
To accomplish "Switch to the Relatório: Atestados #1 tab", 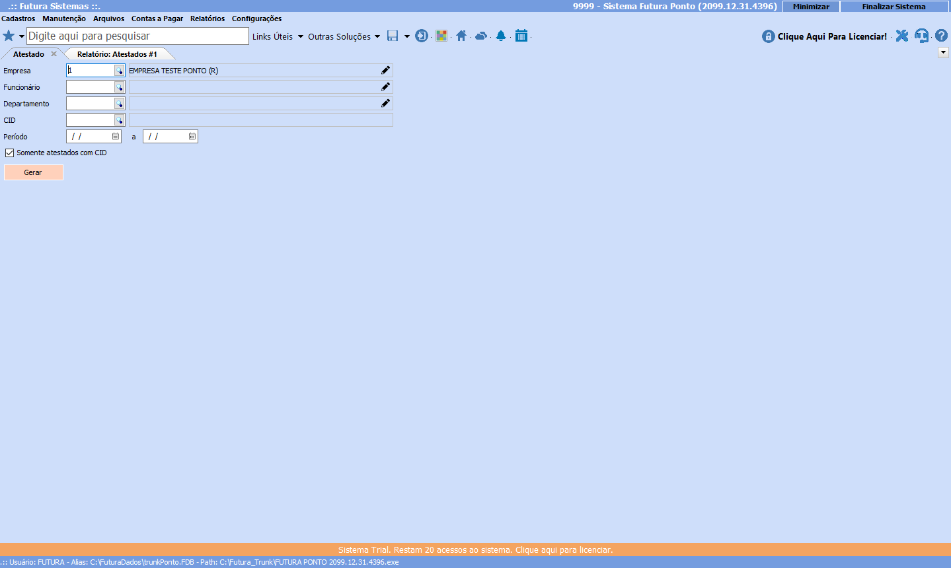I will click(x=117, y=54).
